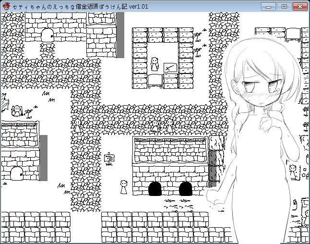The width and height of the screenshot is (310, 244).
Task: Click the upper flower right of the weapon shop
Action: click(x=198, y=37)
